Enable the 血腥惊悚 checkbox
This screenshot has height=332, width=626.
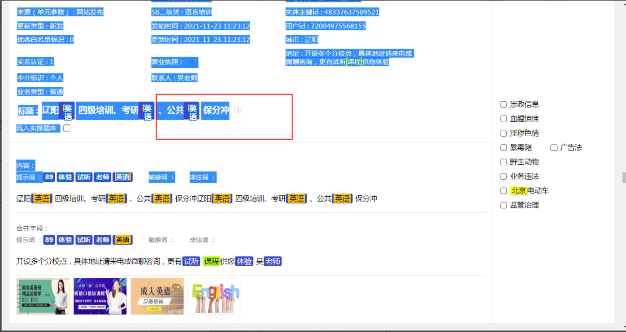(504, 119)
